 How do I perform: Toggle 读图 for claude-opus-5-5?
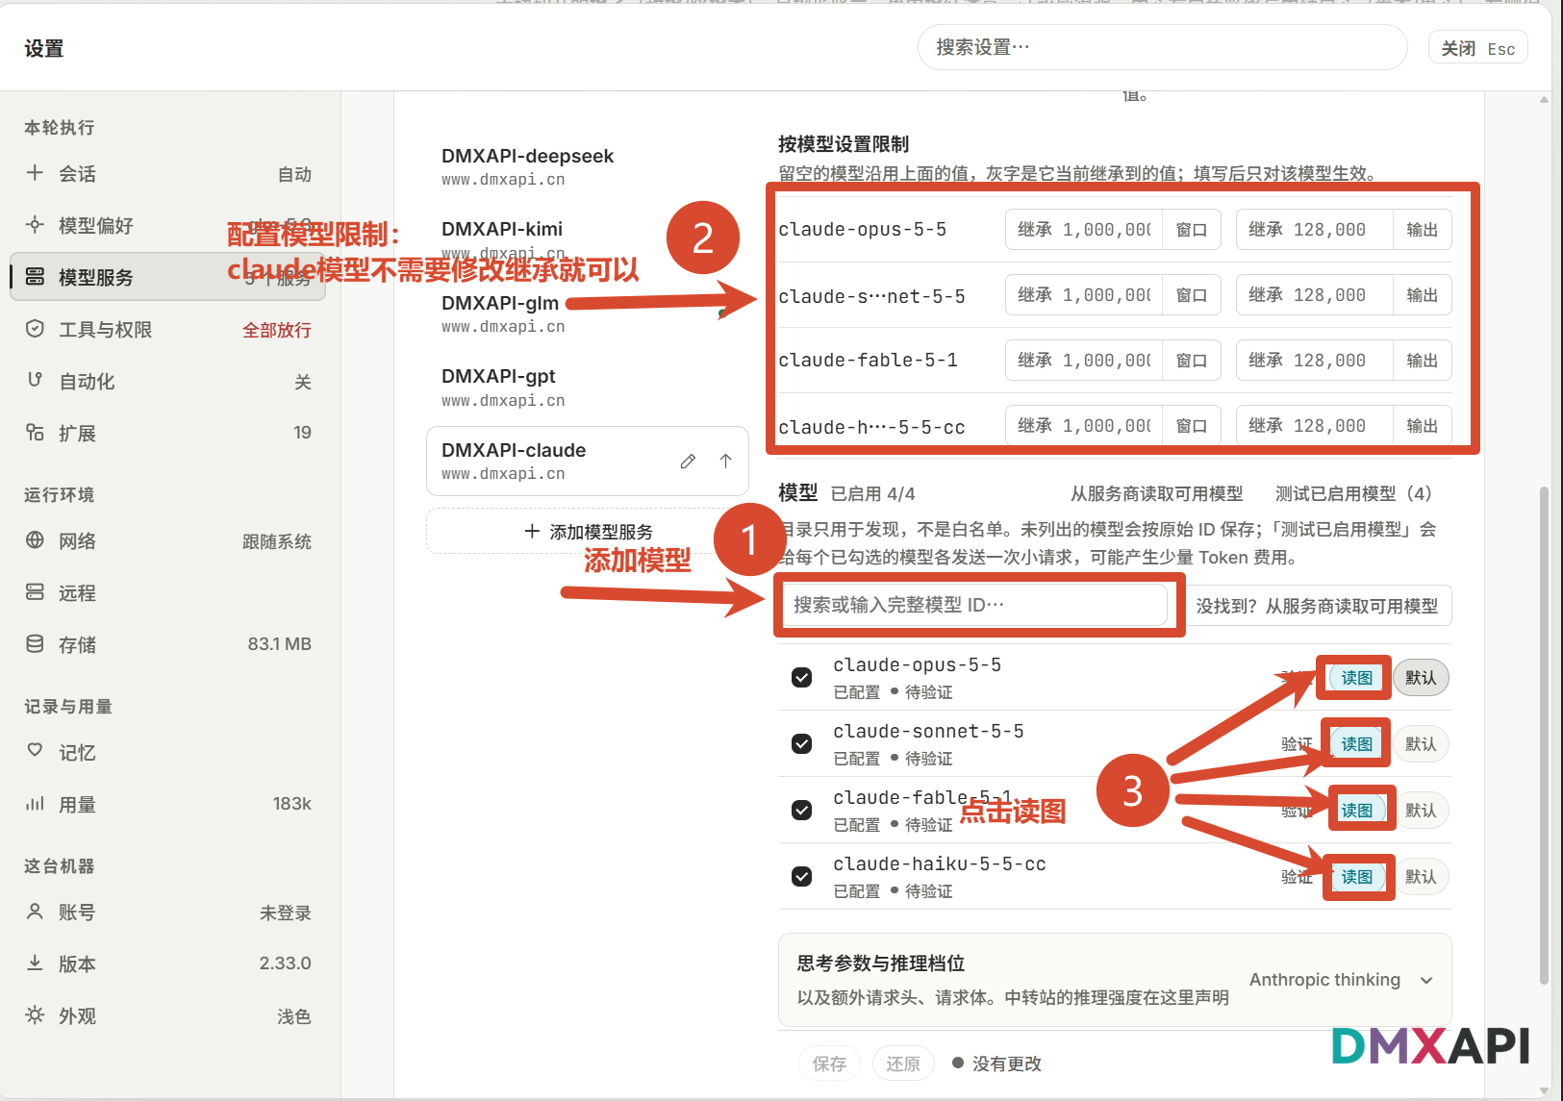(1356, 678)
